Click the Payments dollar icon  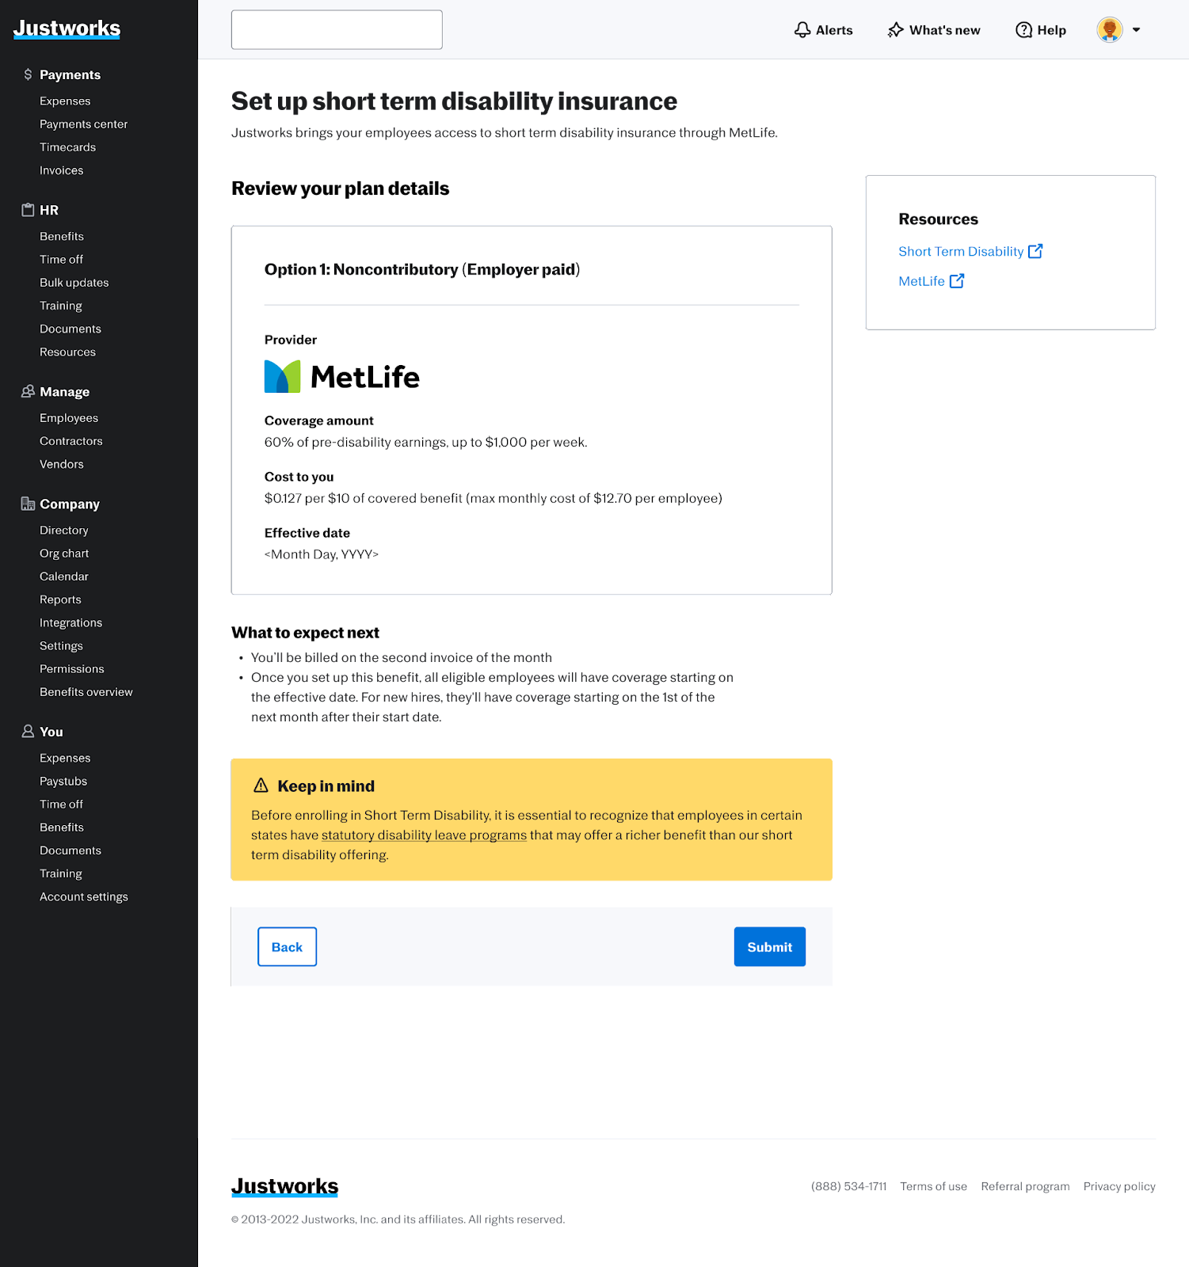tap(28, 74)
